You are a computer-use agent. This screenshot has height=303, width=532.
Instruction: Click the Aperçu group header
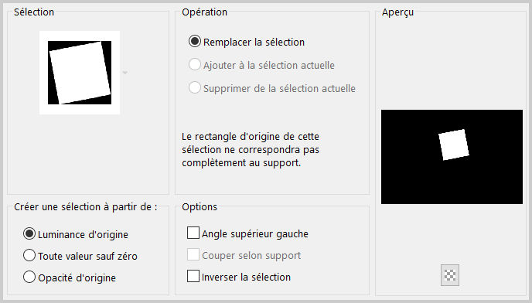point(397,12)
